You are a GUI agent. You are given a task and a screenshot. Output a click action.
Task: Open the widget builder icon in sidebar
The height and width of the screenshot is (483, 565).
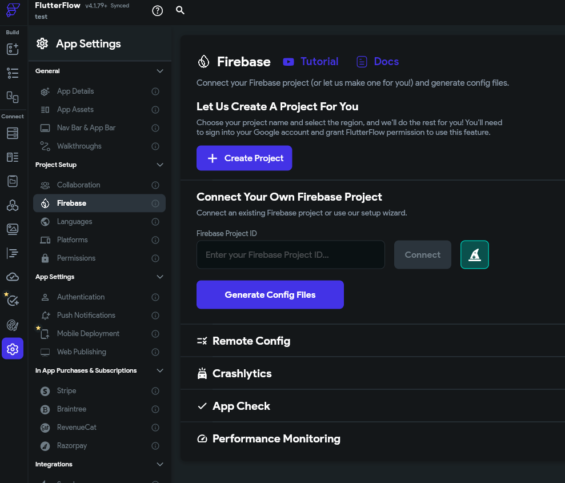coord(13,49)
